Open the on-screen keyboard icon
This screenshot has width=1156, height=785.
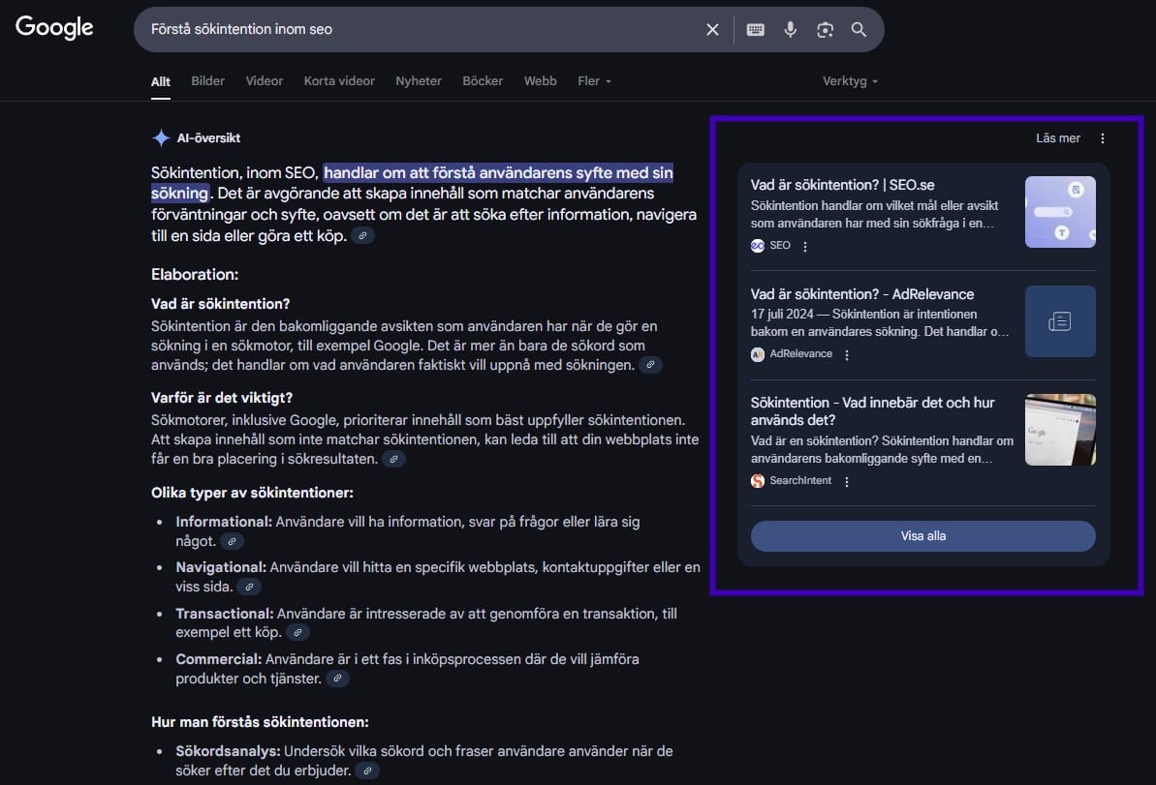756,30
